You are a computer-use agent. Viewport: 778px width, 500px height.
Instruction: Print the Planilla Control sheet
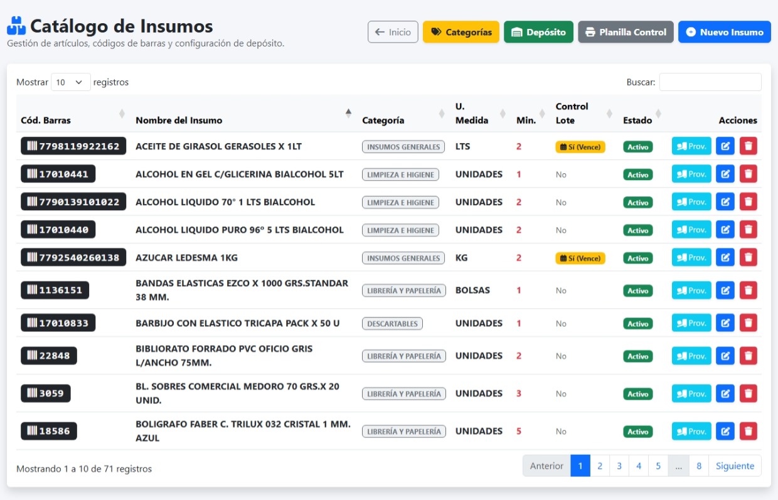coord(626,32)
